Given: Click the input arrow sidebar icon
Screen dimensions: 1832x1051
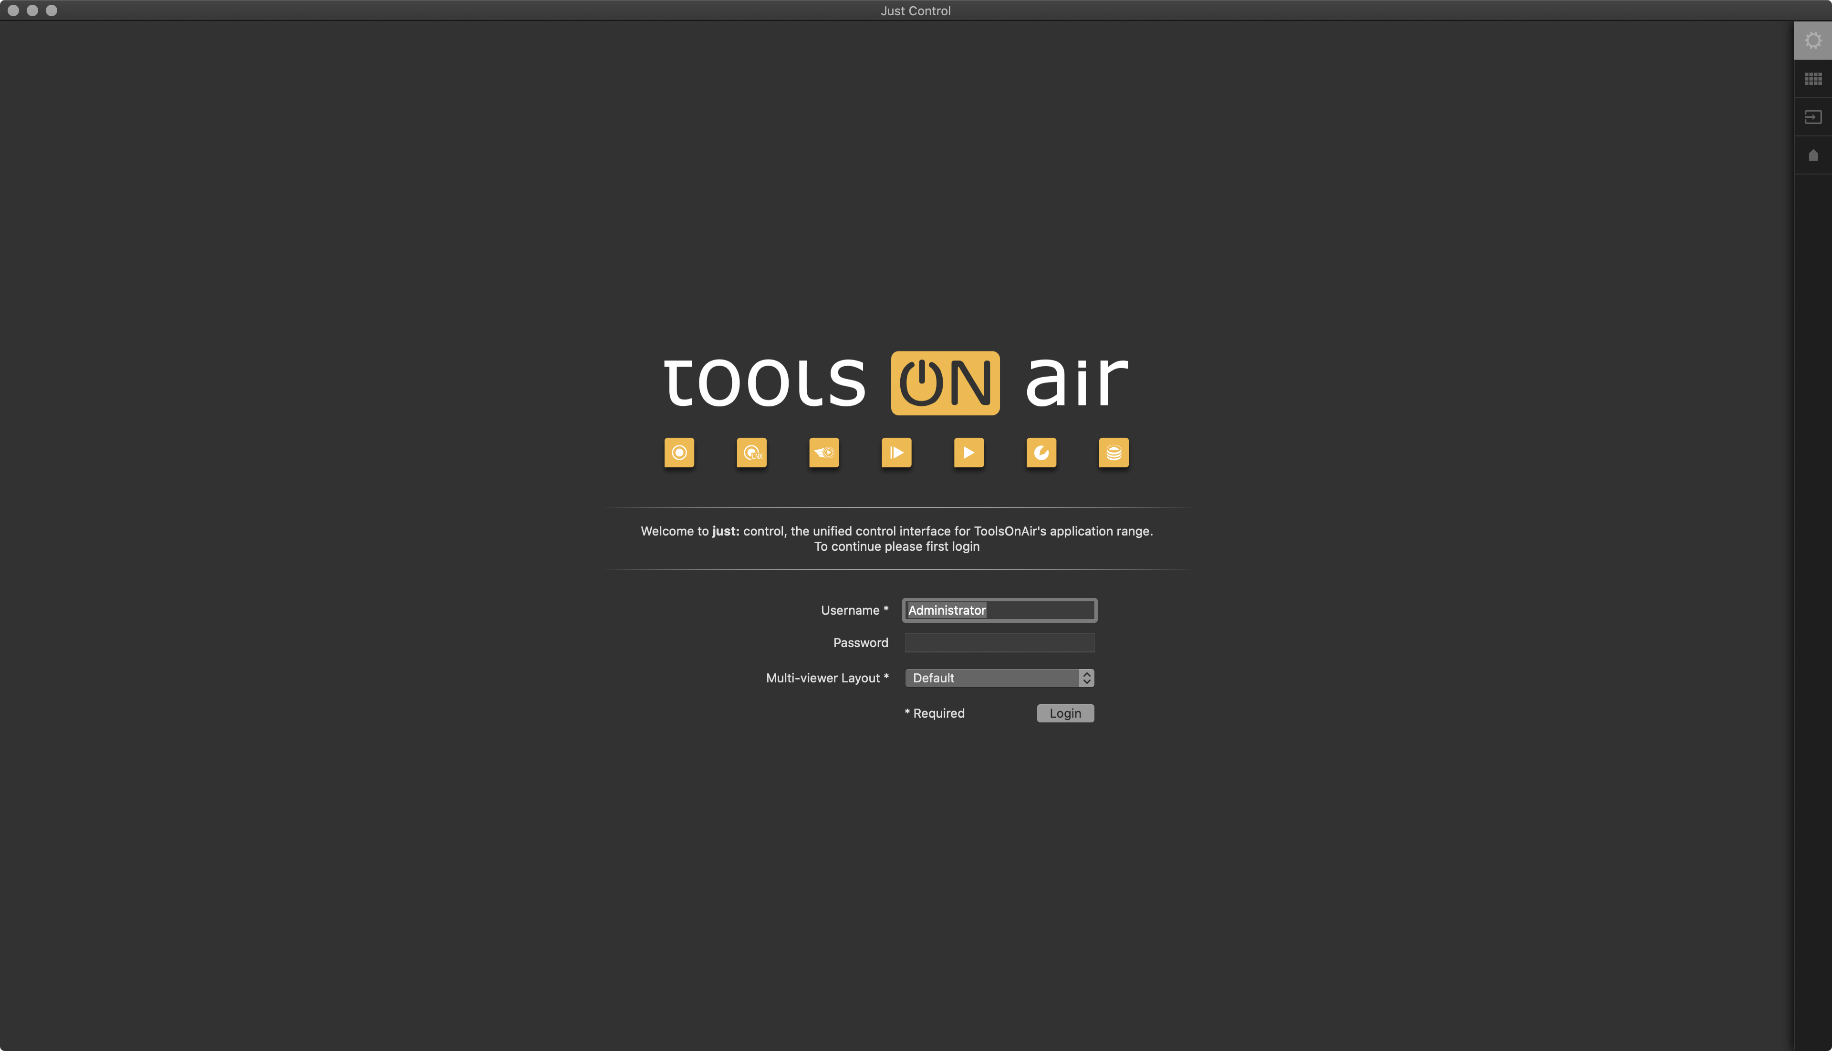Looking at the screenshot, I should coord(1812,117).
